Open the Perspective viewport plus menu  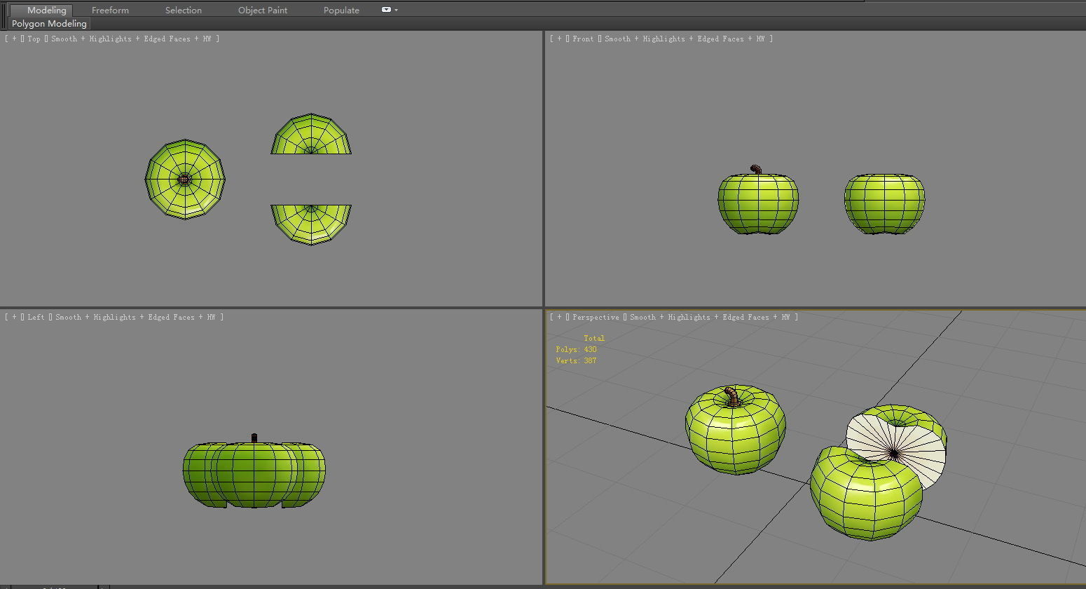(559, 317)
